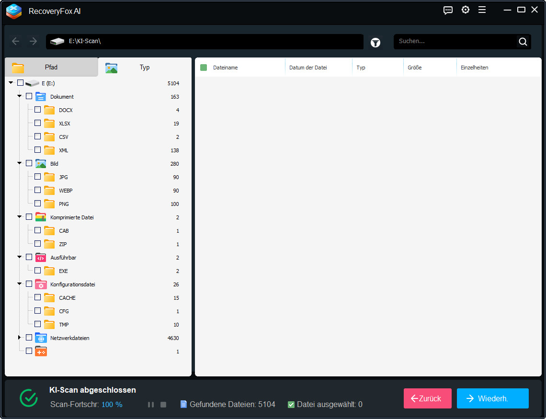Click the Komprimierte Datei archive icon

click(41, 217)
